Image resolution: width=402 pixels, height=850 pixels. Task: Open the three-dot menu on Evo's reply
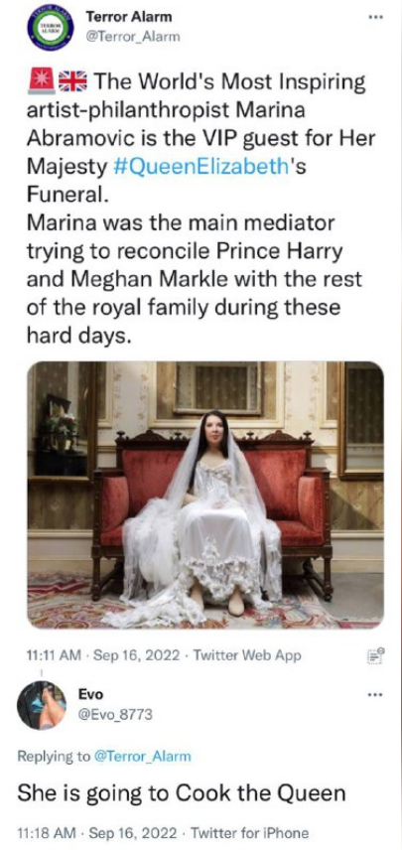point(375,693)
